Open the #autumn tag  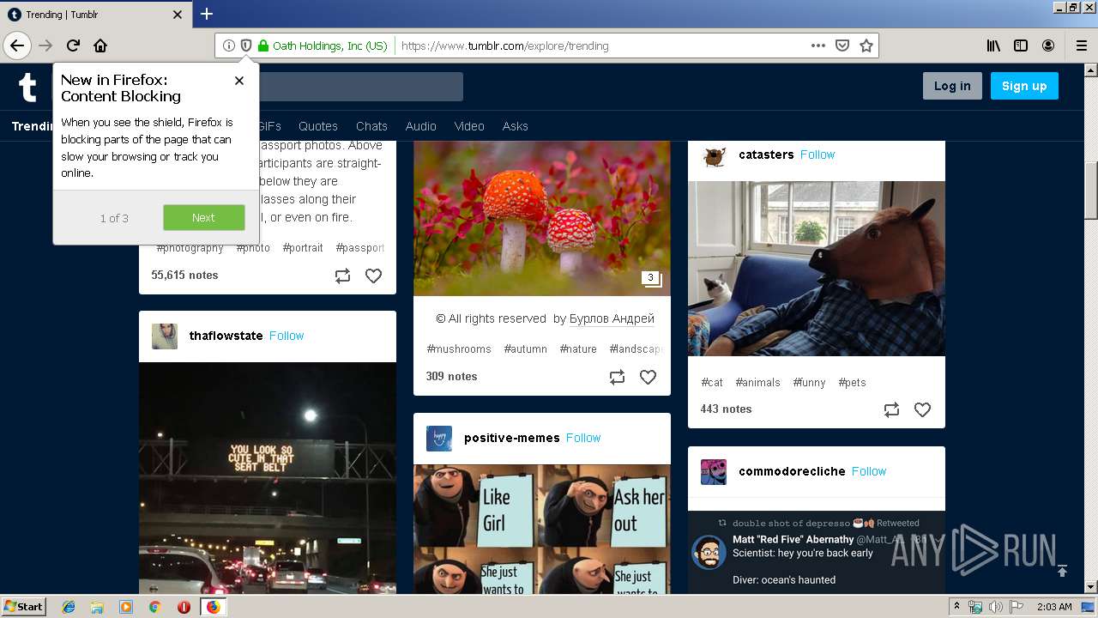click(526, 349)
